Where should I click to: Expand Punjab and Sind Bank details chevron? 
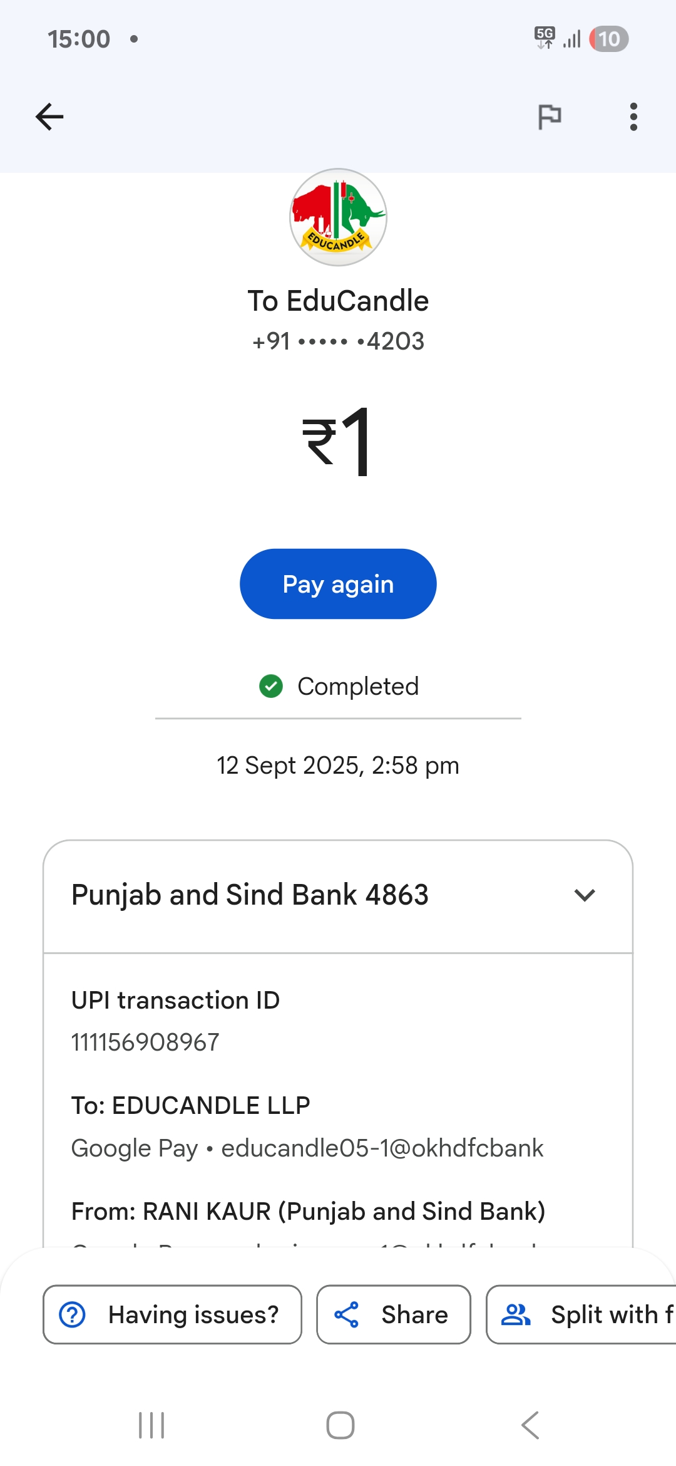tap(584, 895)
